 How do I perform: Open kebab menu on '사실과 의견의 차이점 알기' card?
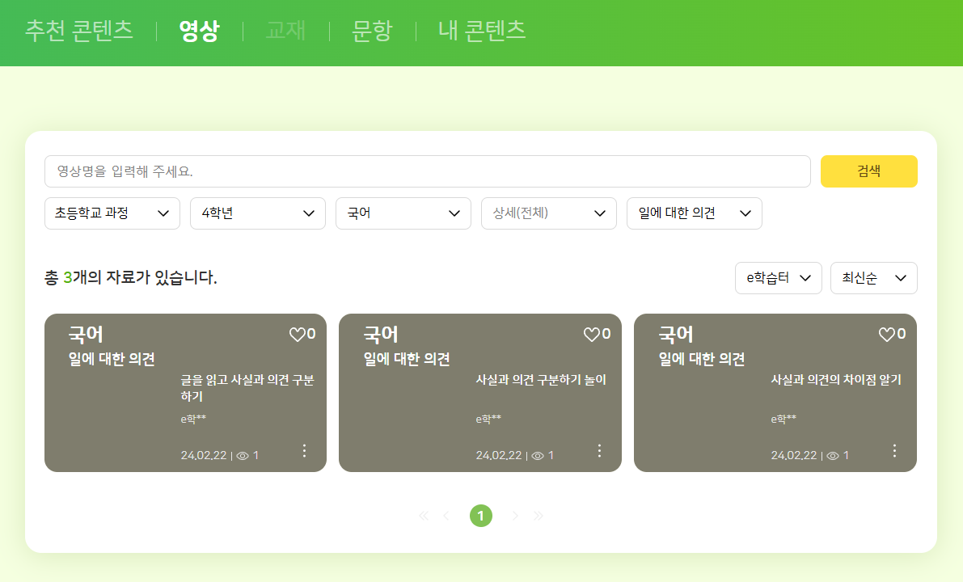click(894, 451)
